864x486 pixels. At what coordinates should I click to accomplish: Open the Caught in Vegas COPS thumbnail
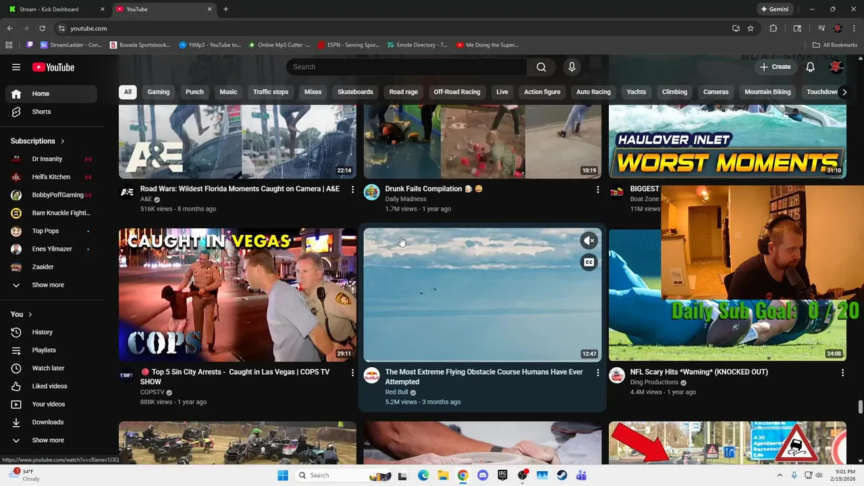point(238,294)
